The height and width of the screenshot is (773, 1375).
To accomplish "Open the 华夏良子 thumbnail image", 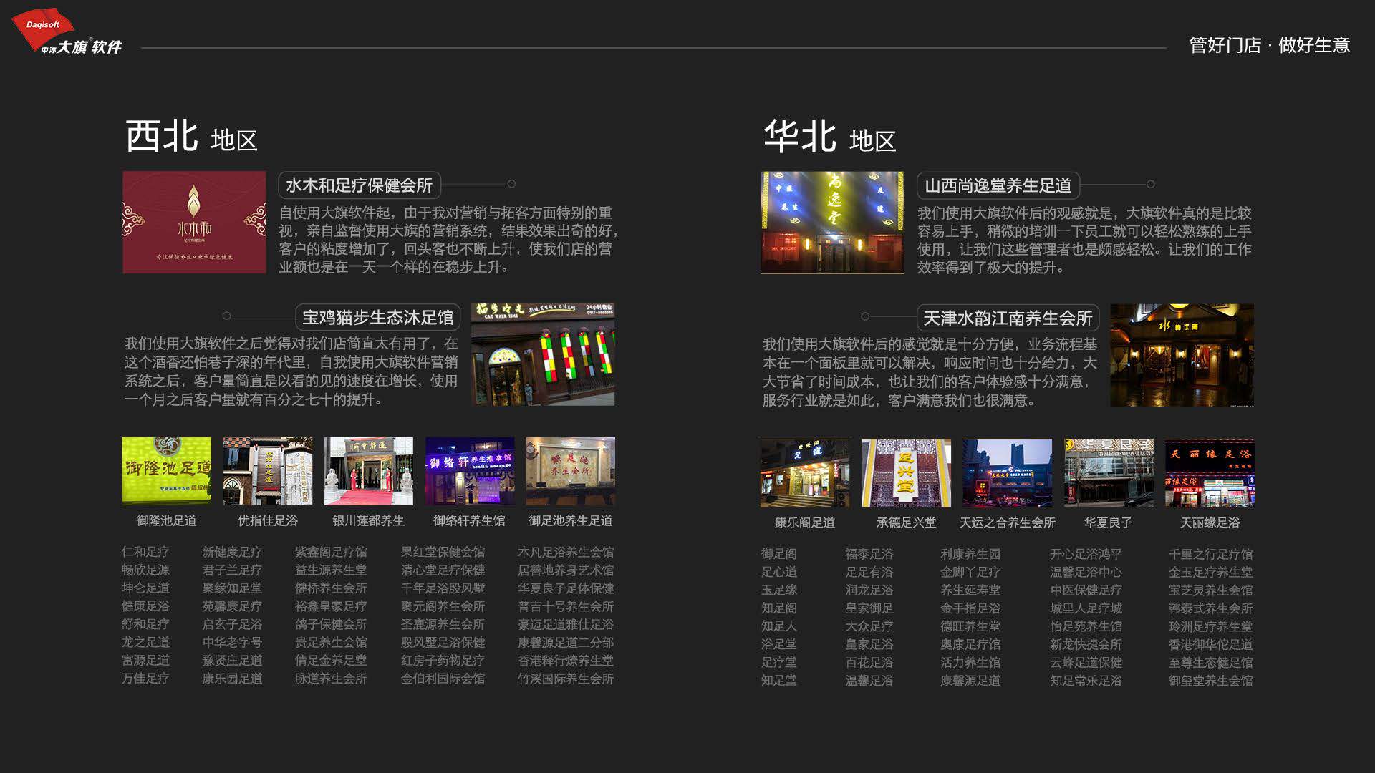I will [1109, 473].
